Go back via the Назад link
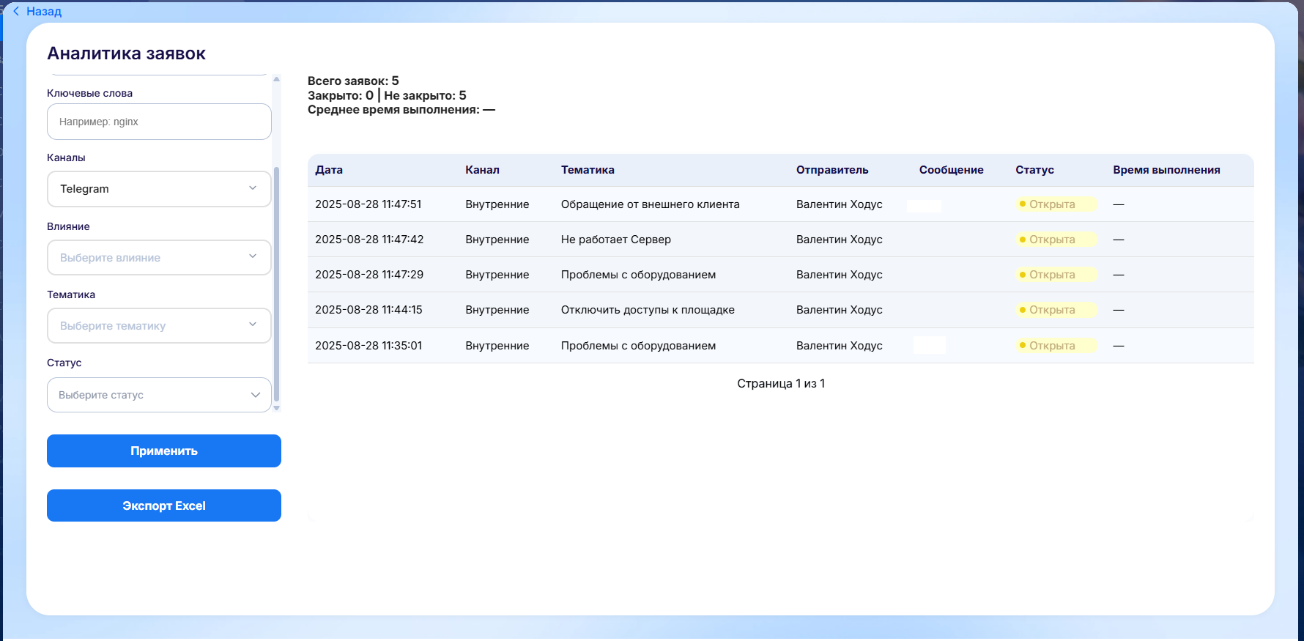 tap(44, 12)
